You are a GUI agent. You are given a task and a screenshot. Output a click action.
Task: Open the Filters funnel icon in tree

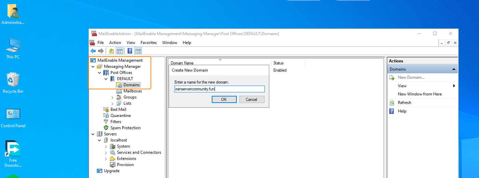click(106, 122)
